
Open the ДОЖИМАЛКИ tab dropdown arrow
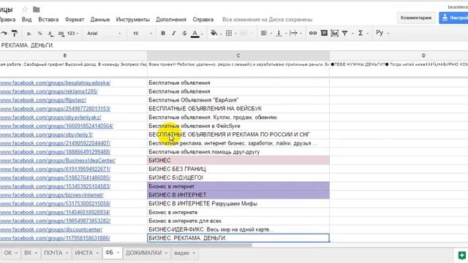coord(166,254)
